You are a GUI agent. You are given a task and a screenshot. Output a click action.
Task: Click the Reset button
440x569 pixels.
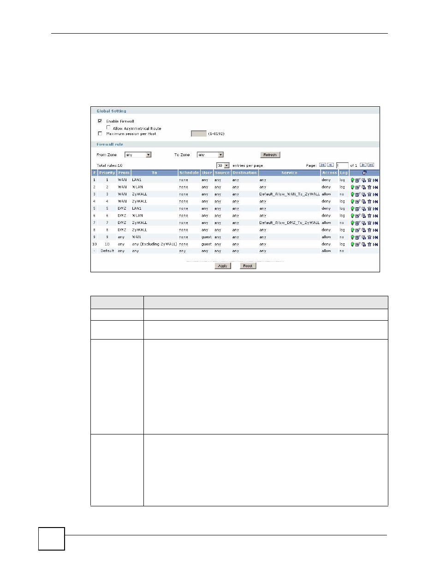[248, 266]
